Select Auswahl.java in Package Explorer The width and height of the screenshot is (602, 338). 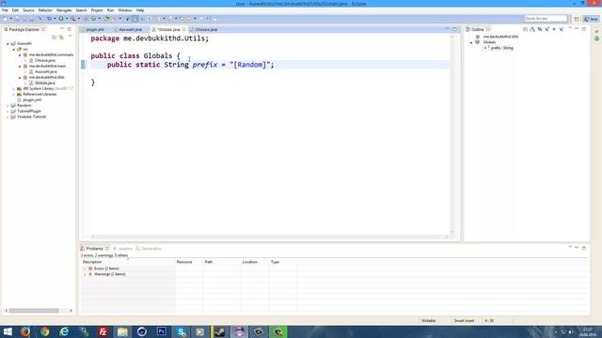click(46, 71)
